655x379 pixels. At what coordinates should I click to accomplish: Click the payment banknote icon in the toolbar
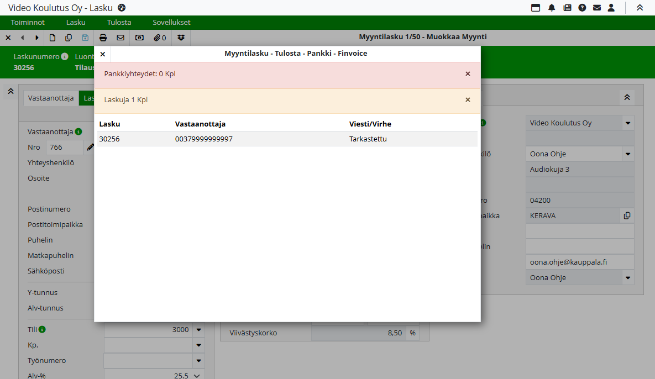point(139,38)
